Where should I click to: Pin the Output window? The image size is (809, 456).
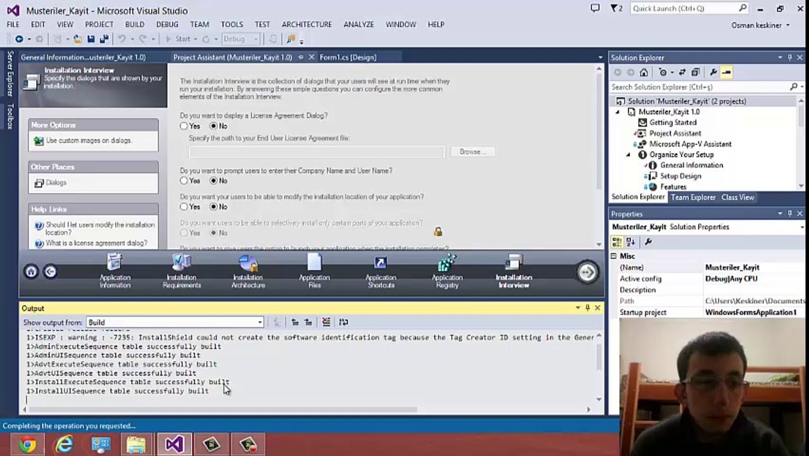click(587, 308)
